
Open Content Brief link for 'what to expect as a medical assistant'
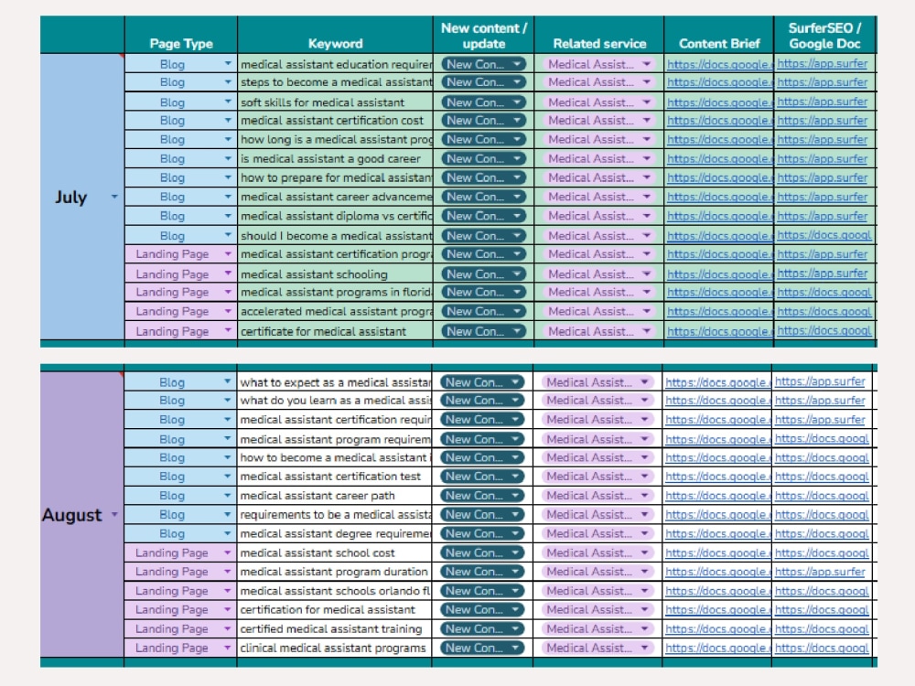(717, 382)
